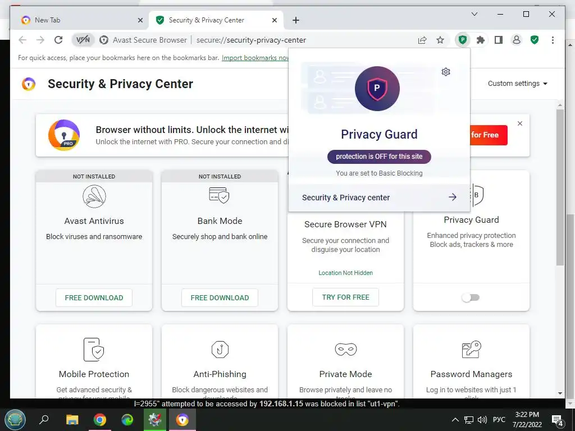
Task: Click the red for Free banner button
Action: point(489,135)
